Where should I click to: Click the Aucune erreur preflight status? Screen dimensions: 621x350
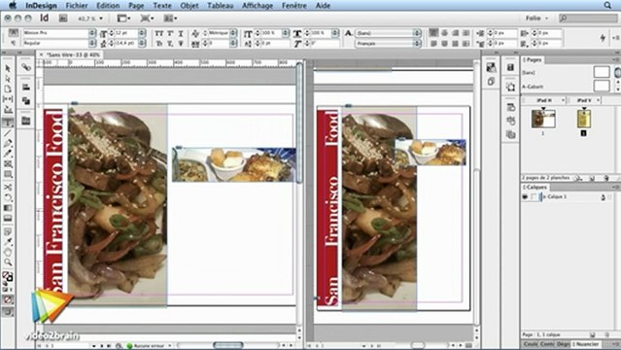(x=149, y=346)
